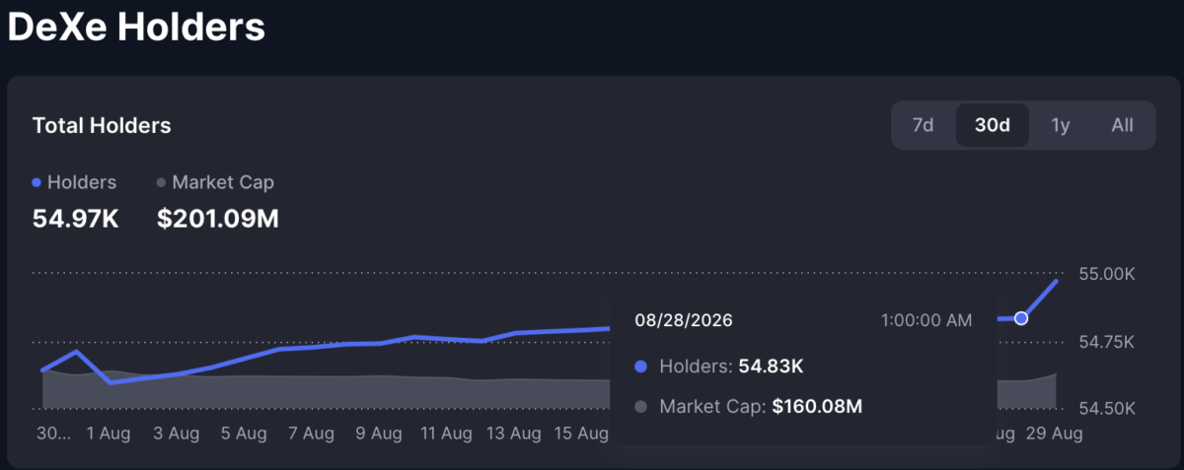Click the tooltip Market Cap gray dot icon
Image resolution: width=1184 pixels, height=470 pixels.
[x=641, y=406]
